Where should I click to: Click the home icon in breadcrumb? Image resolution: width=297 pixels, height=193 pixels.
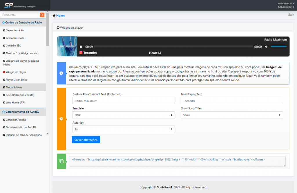(x=54, y=16)
